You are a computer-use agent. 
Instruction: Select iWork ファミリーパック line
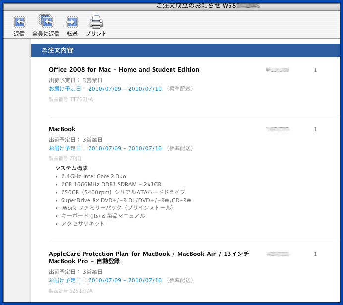117,208
